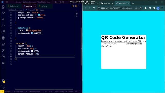Screen dimensions: 165x93
Task: Open the antiquewhite color swatch
Action: (27, 30)
